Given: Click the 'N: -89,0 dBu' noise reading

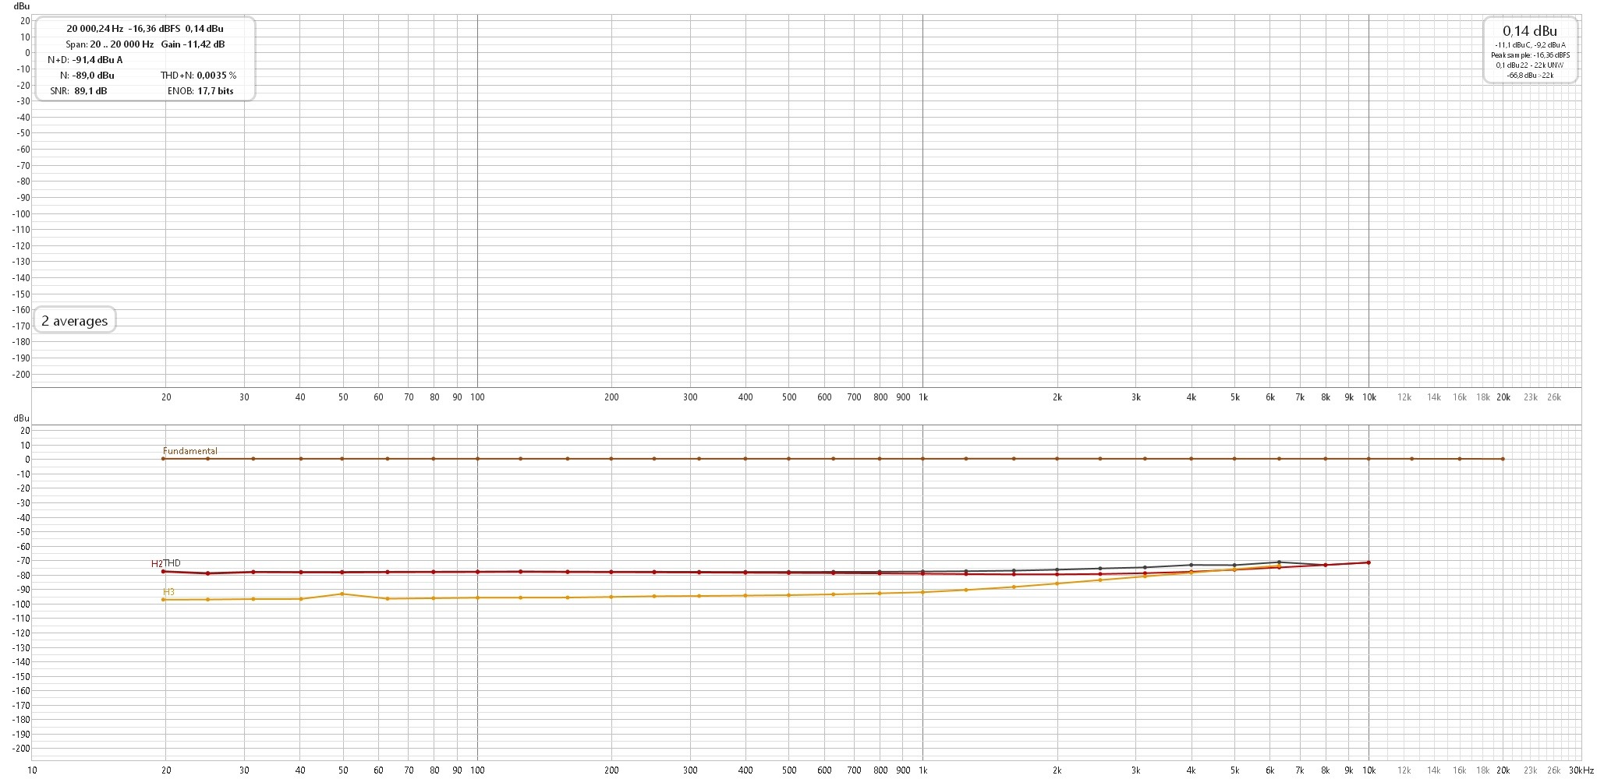Looking at the screenshot, I should pos(87,76).
